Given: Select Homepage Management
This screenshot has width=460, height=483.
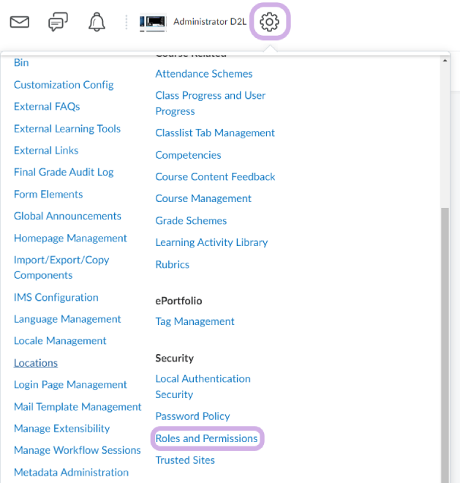Looking at the screenshot, I should pos(70,238).
